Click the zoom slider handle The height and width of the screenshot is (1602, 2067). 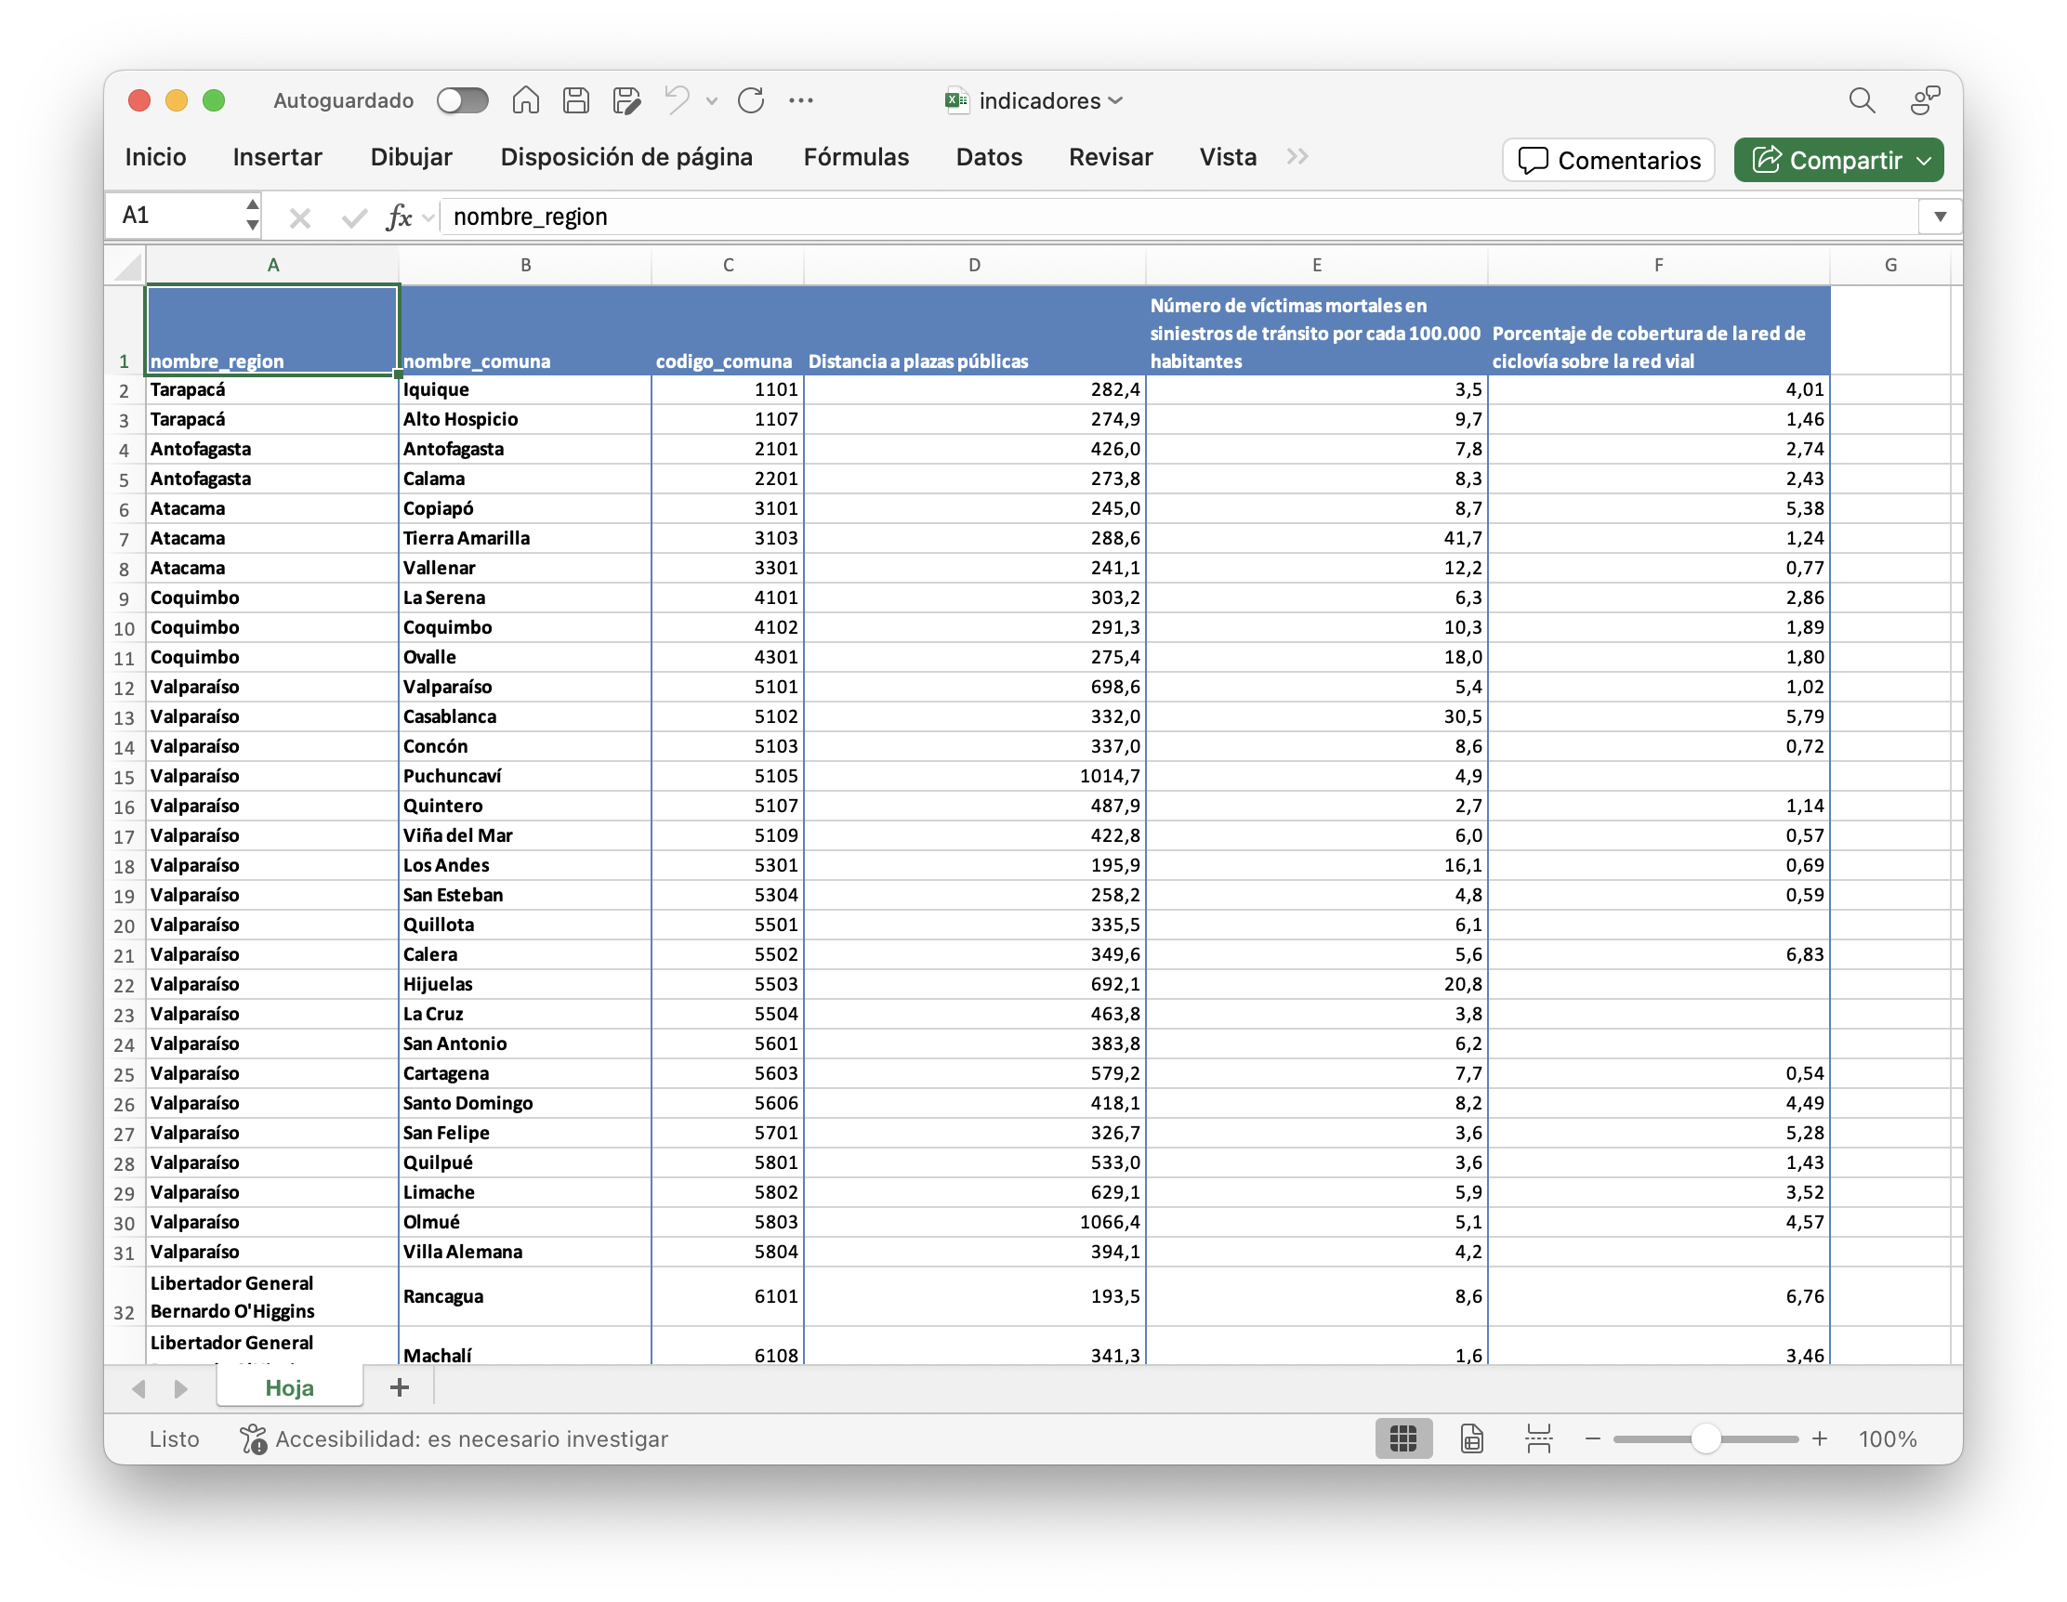[x=1705, y=1438]
